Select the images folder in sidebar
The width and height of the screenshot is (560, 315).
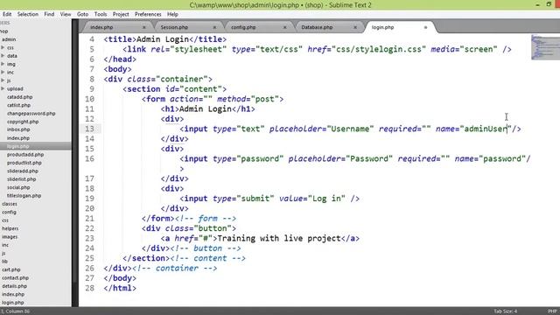10,236
